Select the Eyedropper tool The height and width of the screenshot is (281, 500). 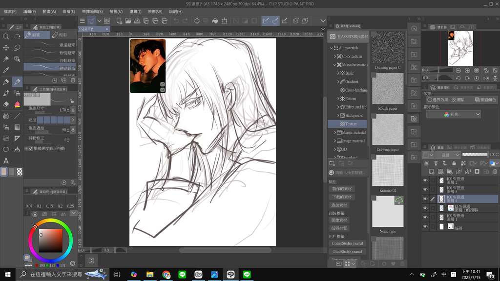(6, 70)
